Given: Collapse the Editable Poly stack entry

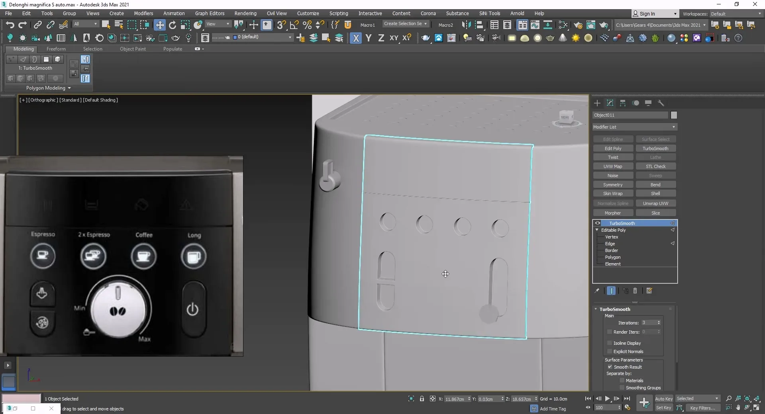Looking at the screenshot, I should click(x=597, y=230).
